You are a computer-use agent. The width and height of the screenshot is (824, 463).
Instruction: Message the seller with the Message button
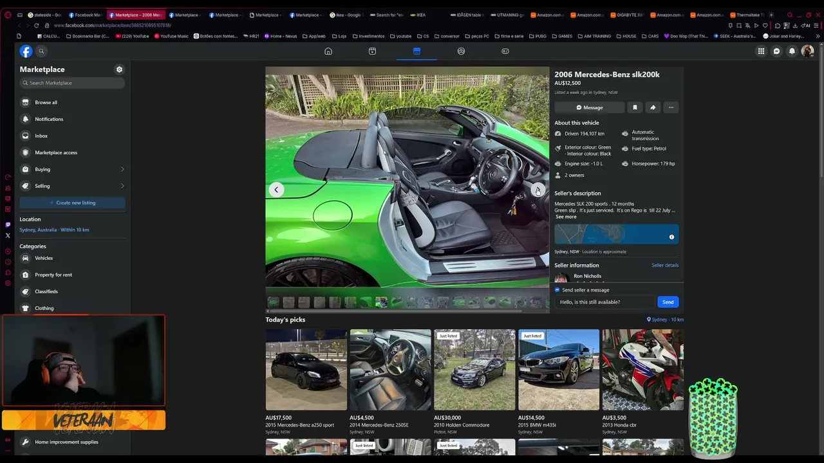(590, 107)
